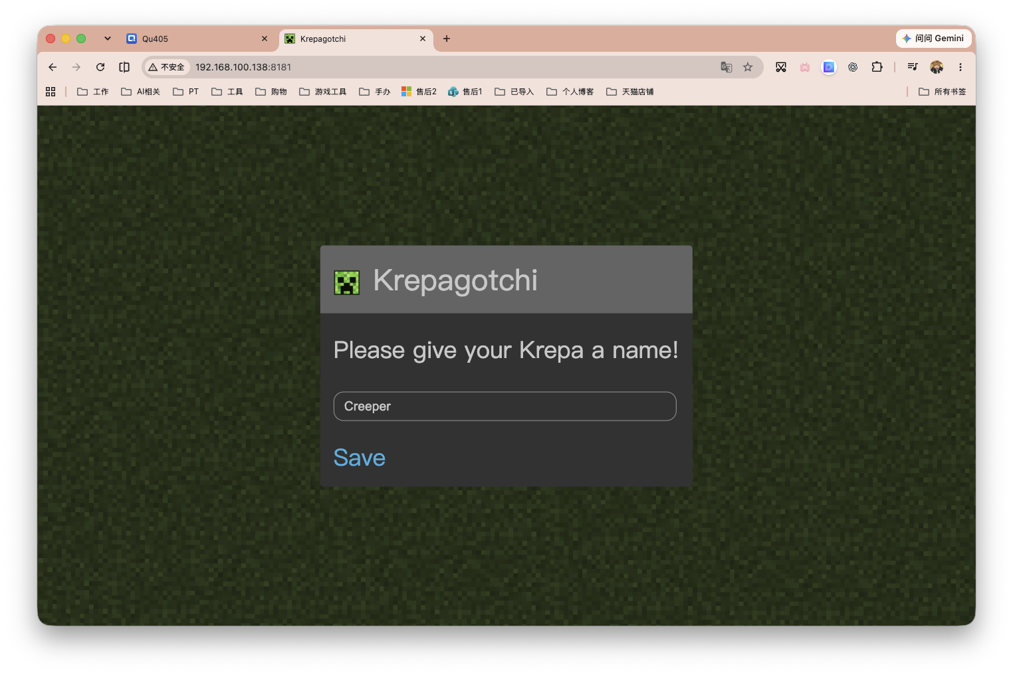The image size is (1013, 675).
Task: Click the Save link
Action: click(x=360, y=458)
